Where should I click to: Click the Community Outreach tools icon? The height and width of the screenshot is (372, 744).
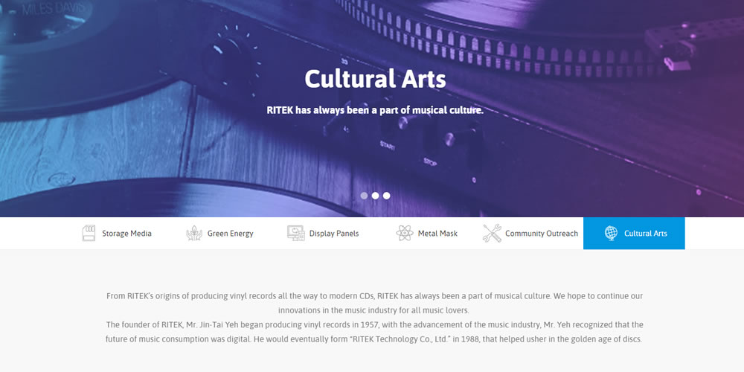[x=492, y=233]
